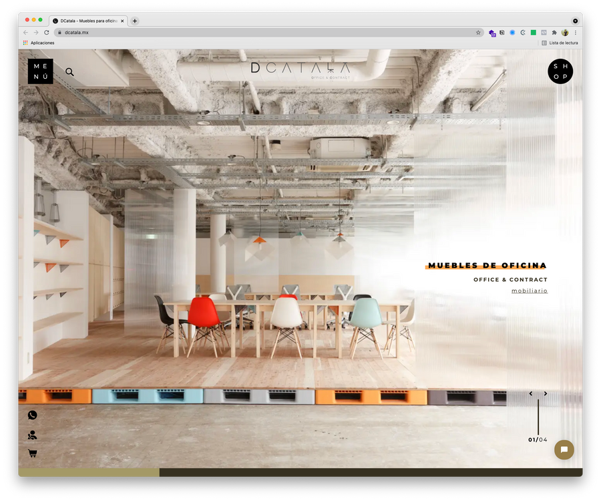Click the tab search dropdown circle icon
The height and width of the screenshot is (501, 601).
point(575,21)
